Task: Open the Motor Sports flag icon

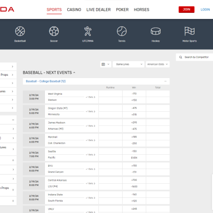Action: (x=189, y=34)
